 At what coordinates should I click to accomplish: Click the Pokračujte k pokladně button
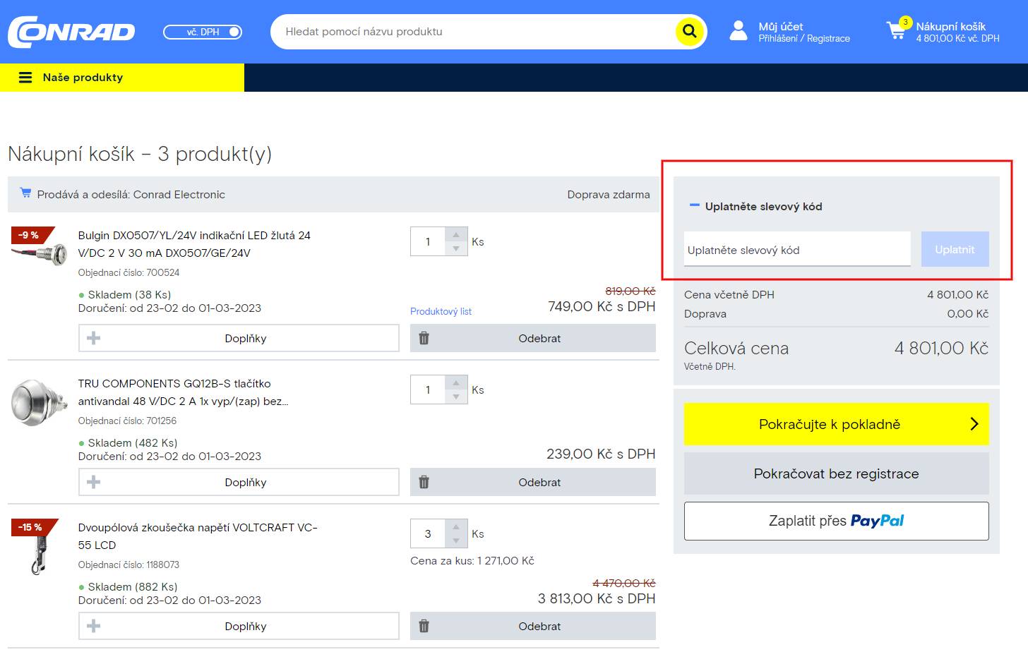tap(836, 424)
